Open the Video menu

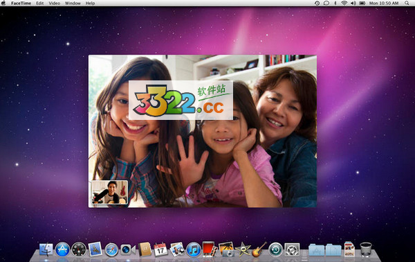[54, 3]
